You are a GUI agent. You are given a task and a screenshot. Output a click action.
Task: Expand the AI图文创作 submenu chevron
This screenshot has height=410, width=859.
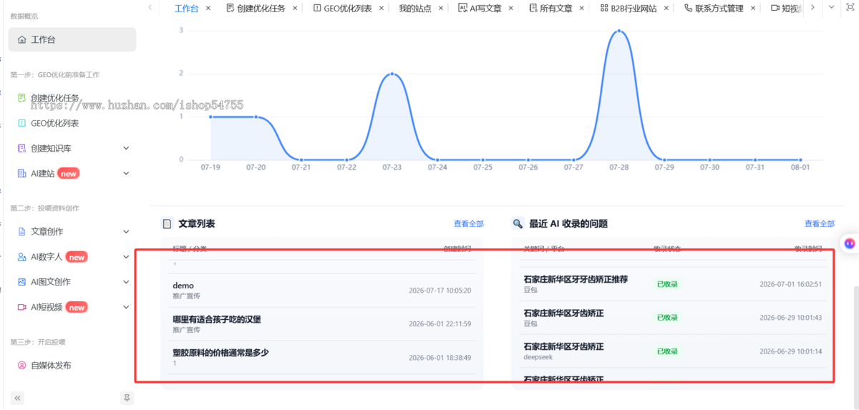[126, 282]
